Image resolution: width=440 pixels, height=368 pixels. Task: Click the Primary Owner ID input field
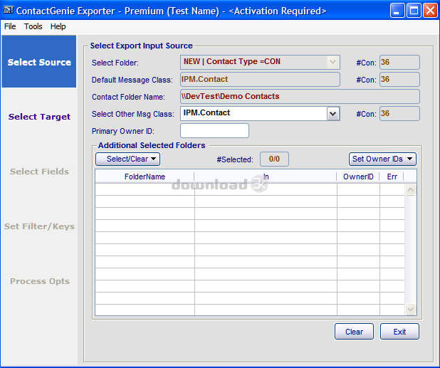[214, 131]
